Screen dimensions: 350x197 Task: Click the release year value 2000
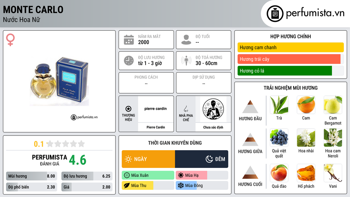tap(144, 42)
